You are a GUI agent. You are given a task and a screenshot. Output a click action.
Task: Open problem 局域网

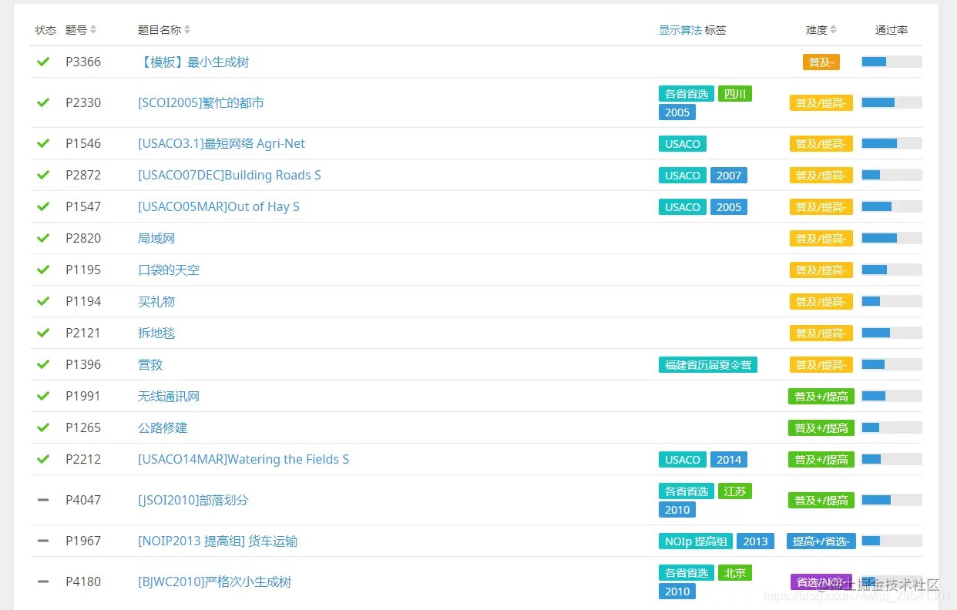pyautogui.click(x=156, y=238)
